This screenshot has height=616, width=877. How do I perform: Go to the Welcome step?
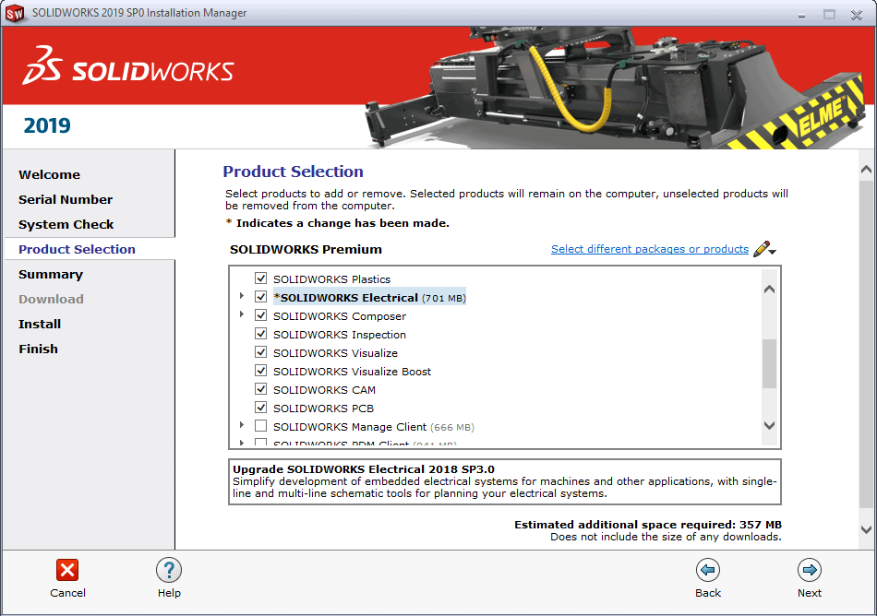click(x=49, y=175)
